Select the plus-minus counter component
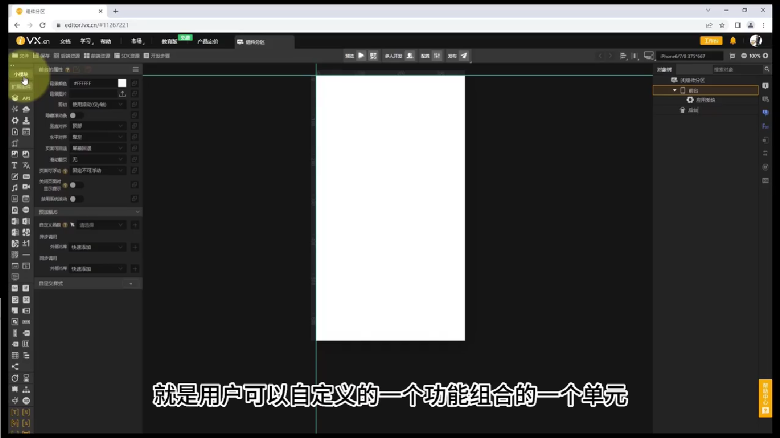The height and width of the screenshot is (438, 780). 26,243
